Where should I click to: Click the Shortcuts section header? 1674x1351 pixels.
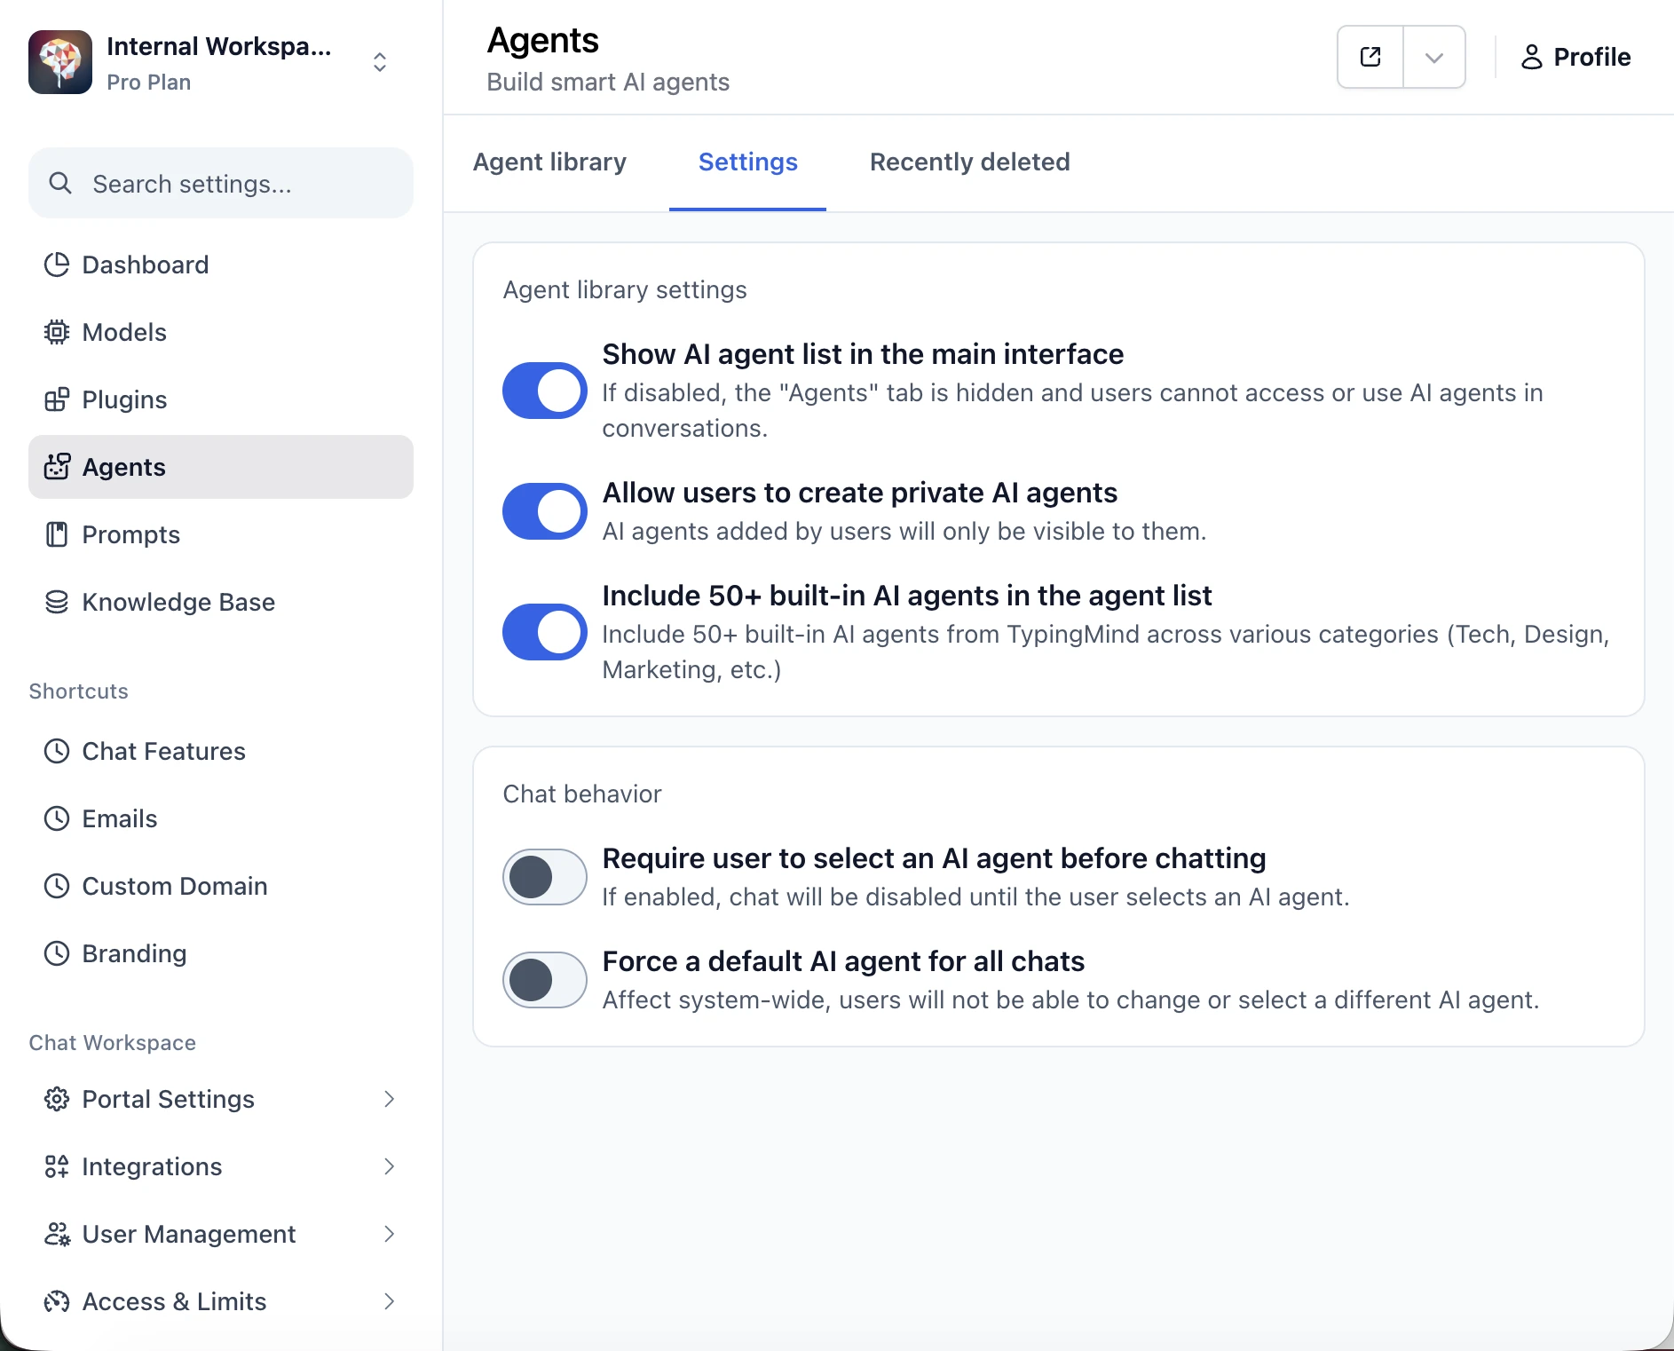click(x=79, y=691)
